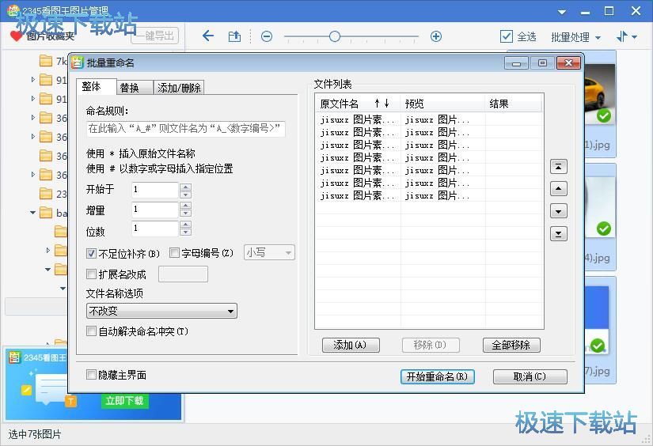Increase the 开始于 value with up stepper
This screenshot has width=653, height=446.
click(186, 186)
